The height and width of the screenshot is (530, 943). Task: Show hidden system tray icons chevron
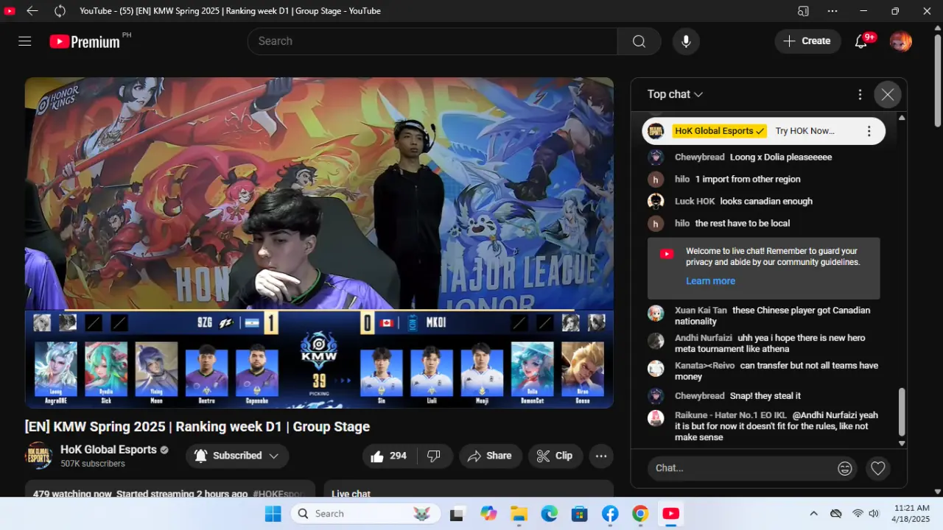[813, 514]
